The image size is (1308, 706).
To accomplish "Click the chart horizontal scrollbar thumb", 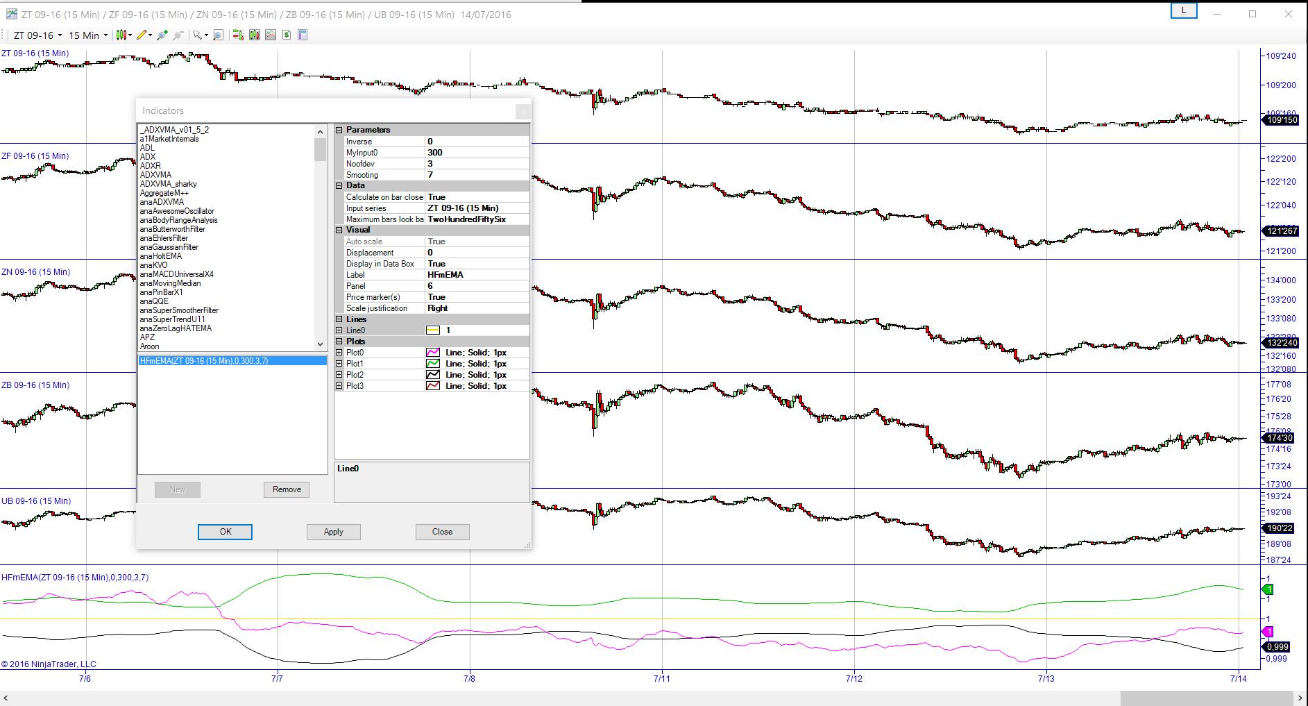I will click(x=1208, y=698).
